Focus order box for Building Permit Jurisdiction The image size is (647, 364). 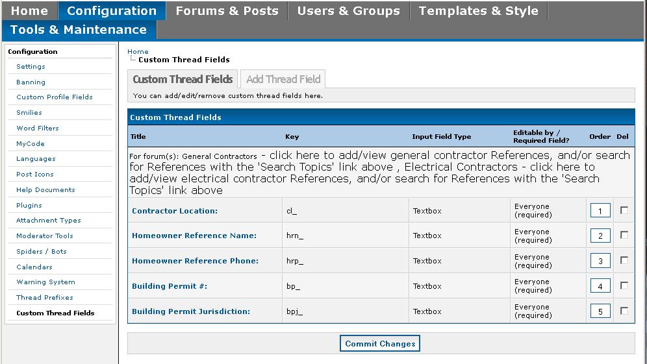pos(600,311)
